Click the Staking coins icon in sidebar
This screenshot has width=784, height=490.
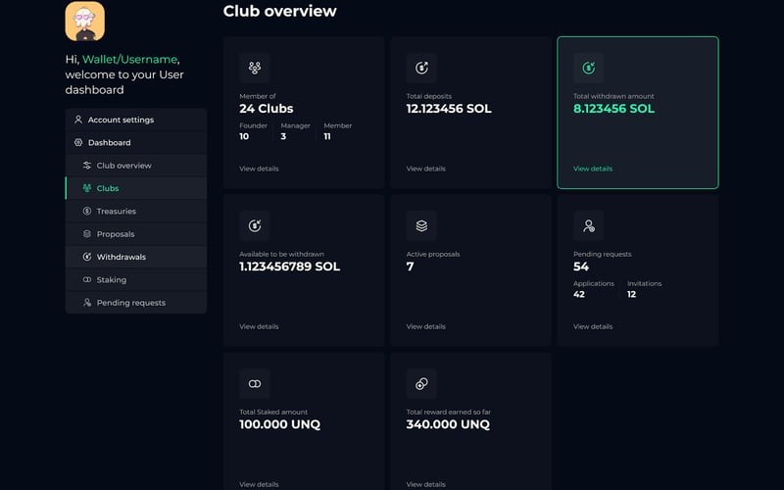[x=87, y=279]
